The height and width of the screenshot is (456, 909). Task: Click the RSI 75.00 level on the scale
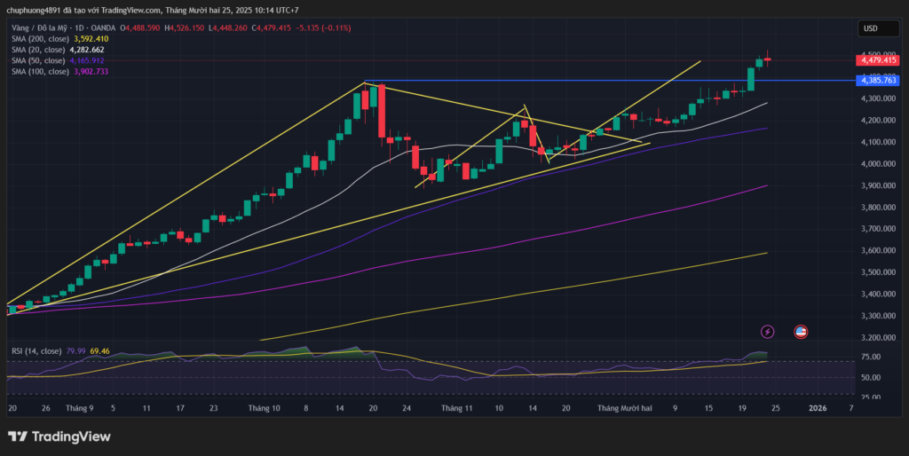(871, 358)
